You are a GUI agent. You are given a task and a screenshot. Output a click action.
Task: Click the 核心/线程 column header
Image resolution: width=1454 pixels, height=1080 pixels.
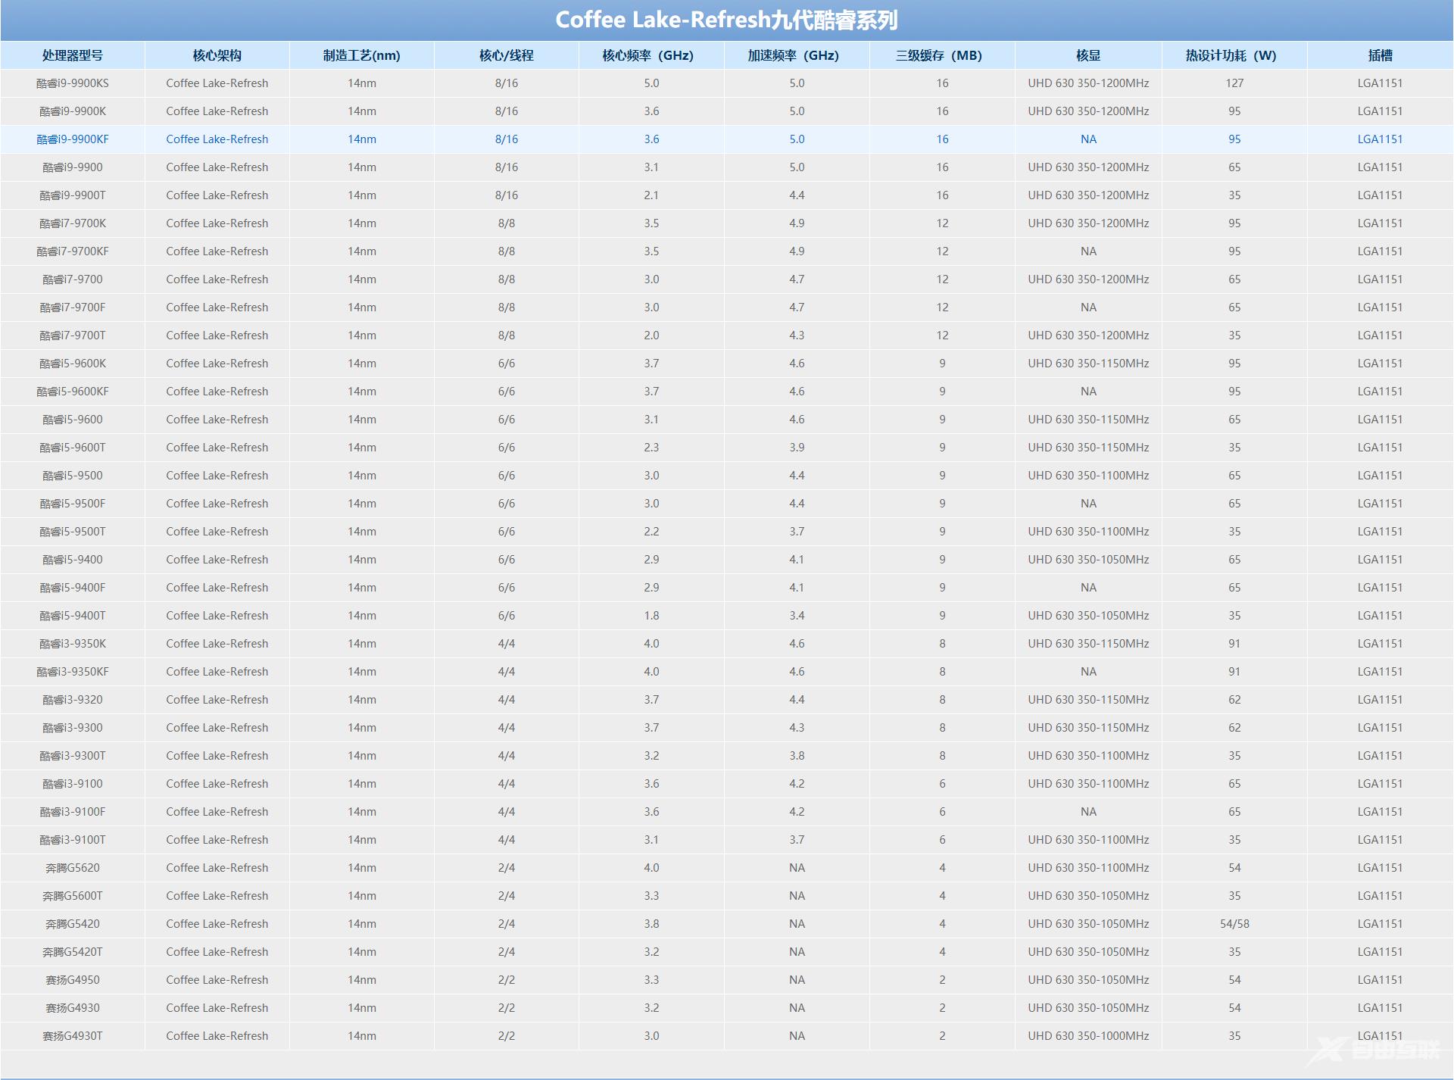coord(507,55)
